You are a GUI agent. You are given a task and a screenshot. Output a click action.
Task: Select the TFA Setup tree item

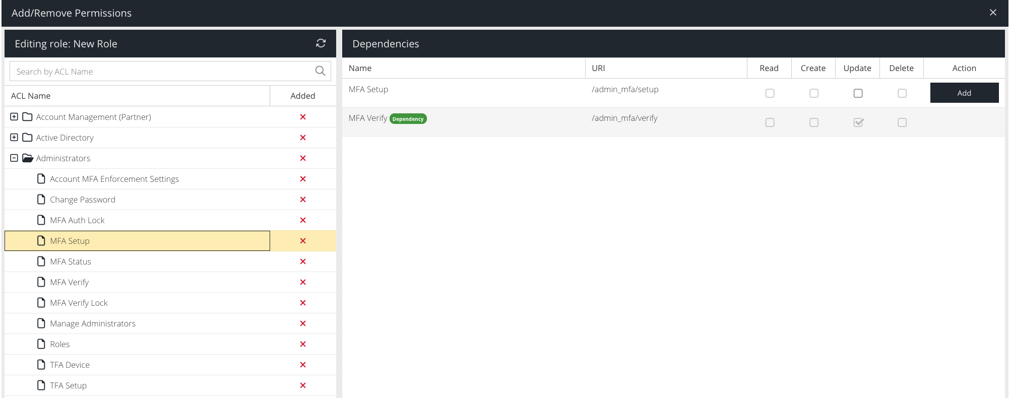point(68,385)
